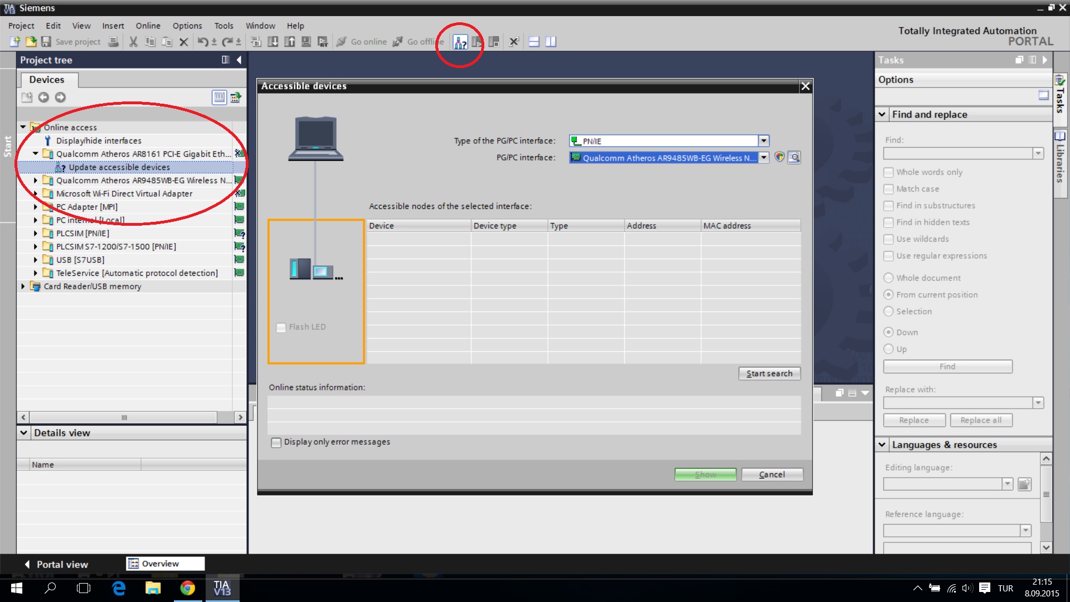Screen dimensions: 1070x602
Task: Click the back arrow in Devices tab
Action: point(43,98)
